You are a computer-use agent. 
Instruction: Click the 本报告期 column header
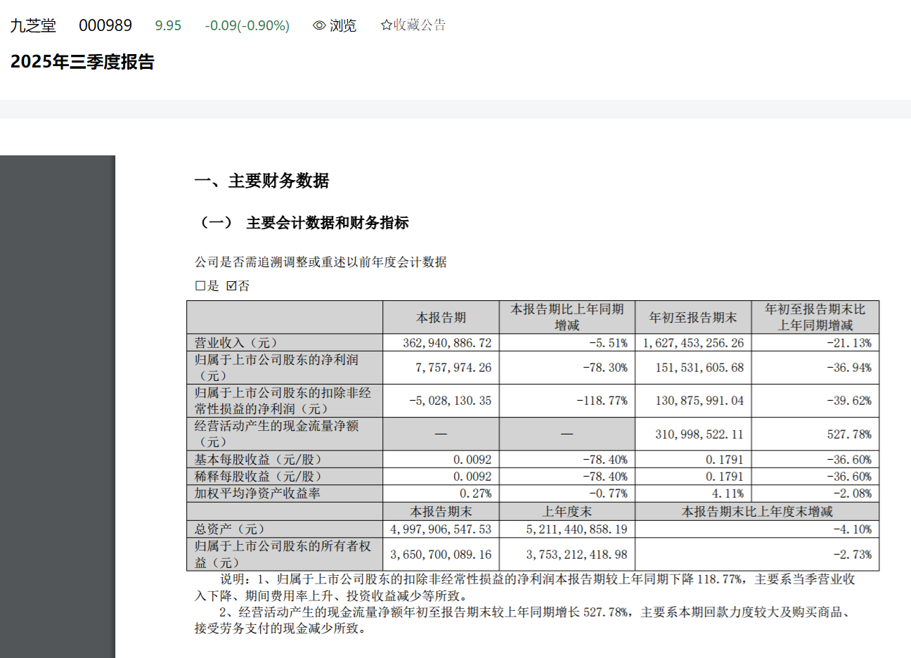(441, 318)
